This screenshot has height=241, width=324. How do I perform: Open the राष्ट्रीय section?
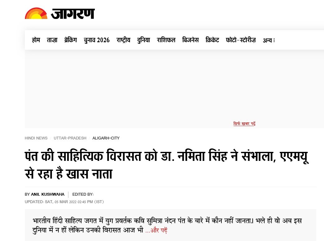pyautogui.click(x=123, y=40)
